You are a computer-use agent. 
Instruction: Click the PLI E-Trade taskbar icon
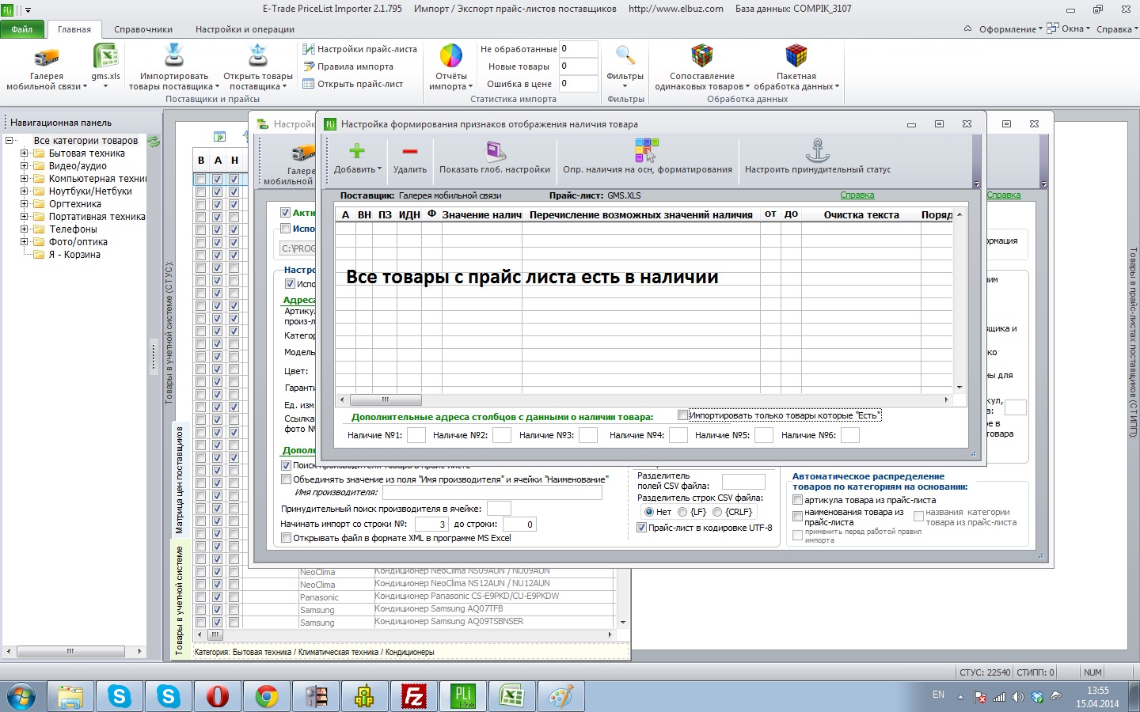point(463,697)
